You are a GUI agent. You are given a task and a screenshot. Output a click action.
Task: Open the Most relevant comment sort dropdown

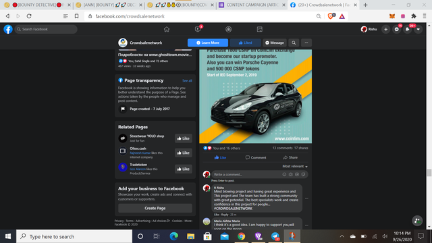point(295,167)
